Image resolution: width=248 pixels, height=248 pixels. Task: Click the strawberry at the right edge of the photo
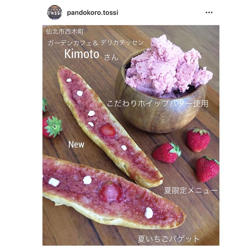207,169
